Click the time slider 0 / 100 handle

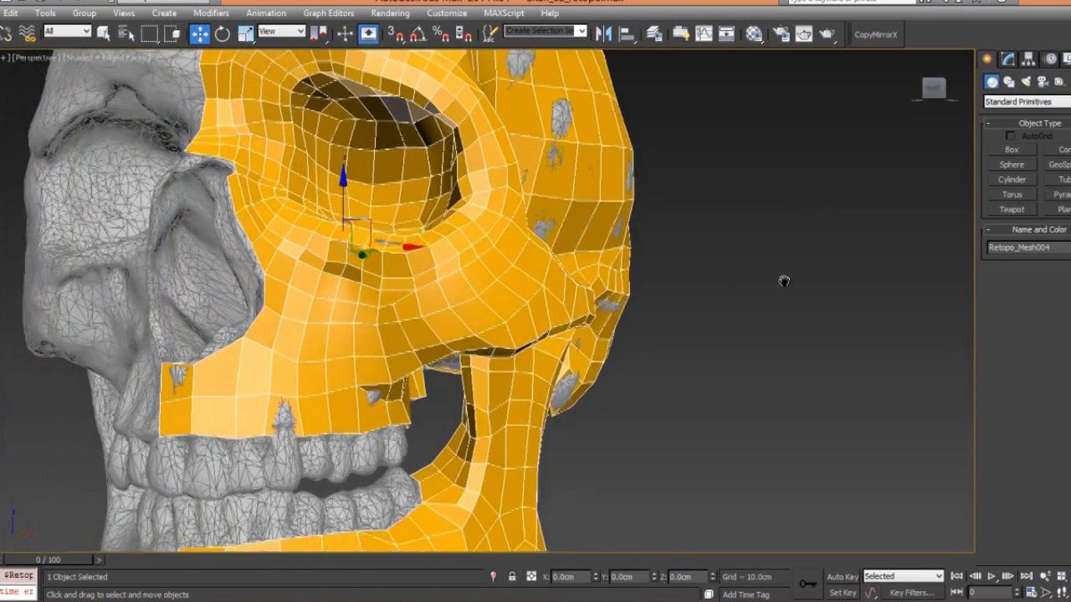click(x=48, y=559)
